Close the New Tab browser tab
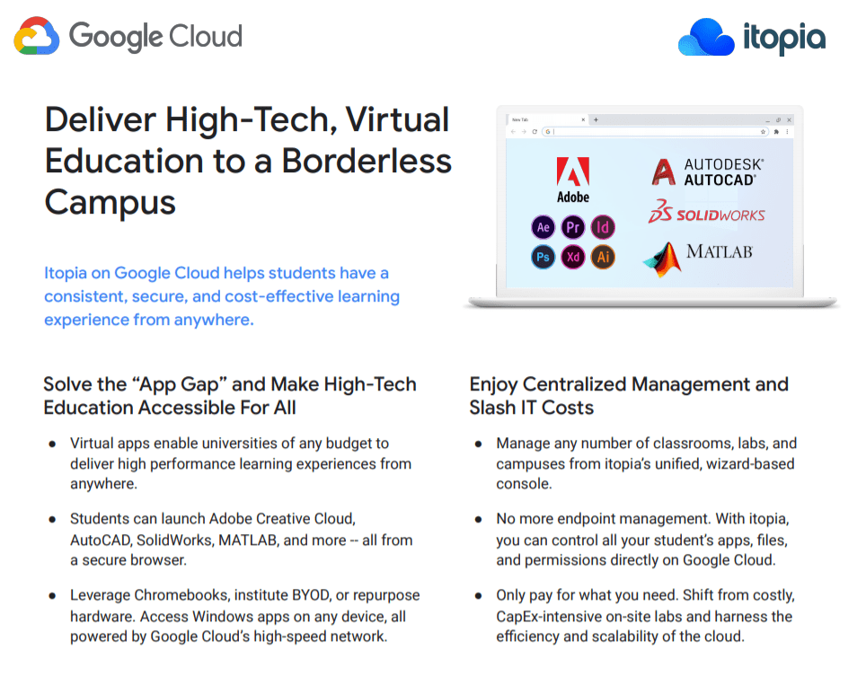 click(x=583, y=119)
